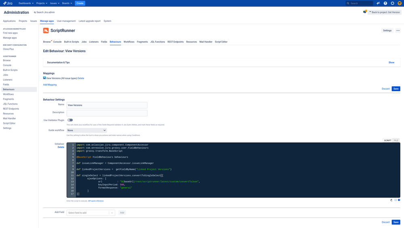Click the top Jira search box
Screen dimensions: 404x228
pyautogui.click(x=359, y=3)
